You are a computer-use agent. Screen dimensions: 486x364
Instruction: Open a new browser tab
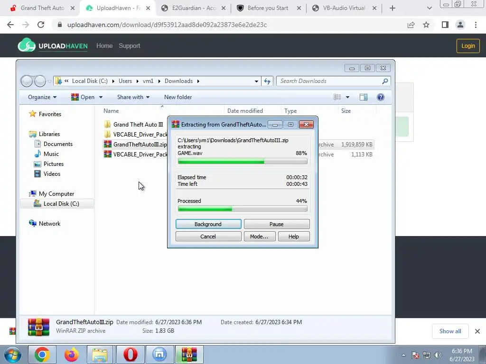click(x=393, y=8)
